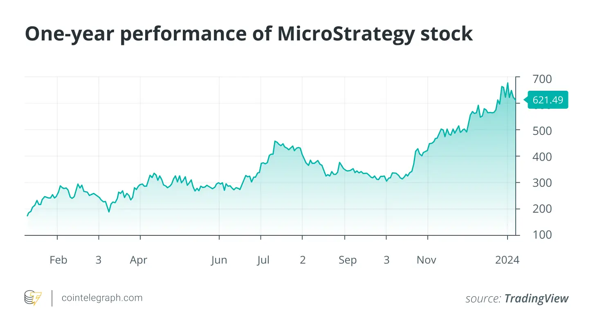Select the chart title about MicroStrategy stock

(249, 34)
